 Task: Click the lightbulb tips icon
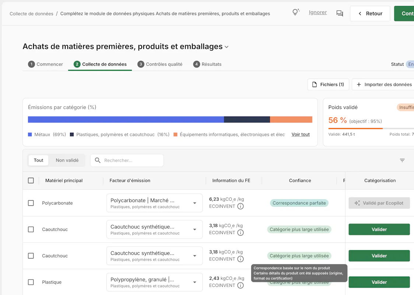click(x=296, y=12)
